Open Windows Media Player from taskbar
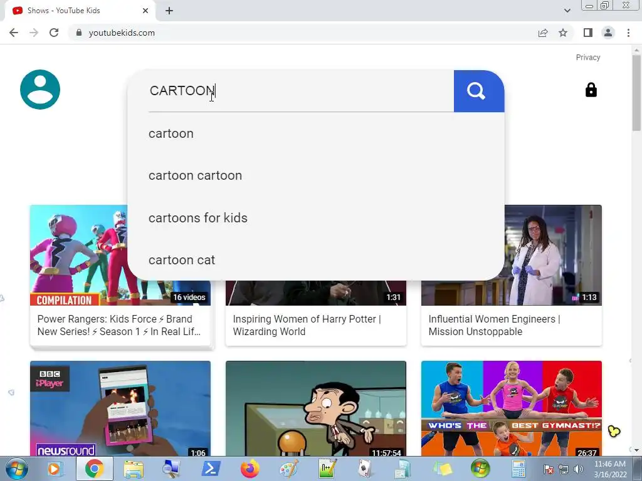642x481 pixels. pyautogui.click(x=54, y=468)
